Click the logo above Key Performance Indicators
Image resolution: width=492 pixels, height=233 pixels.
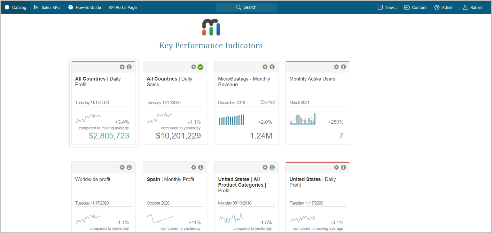[211, 27]
